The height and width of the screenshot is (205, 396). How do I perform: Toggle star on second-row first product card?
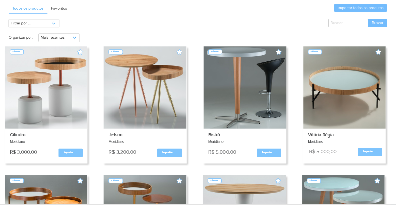80,181
